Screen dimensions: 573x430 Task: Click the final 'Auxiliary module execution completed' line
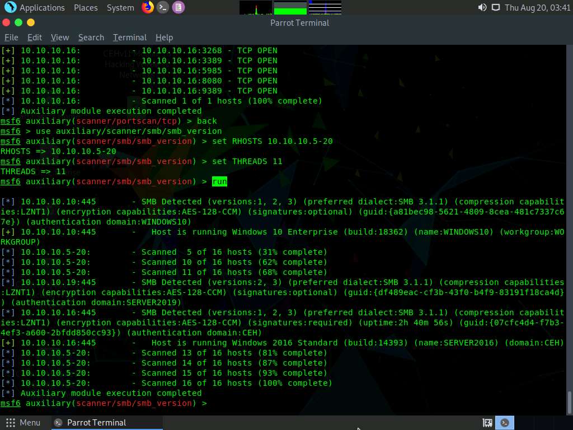(x=101, y=394)
